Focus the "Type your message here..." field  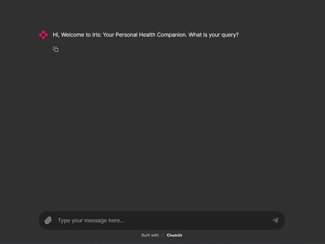coord(162,221)
